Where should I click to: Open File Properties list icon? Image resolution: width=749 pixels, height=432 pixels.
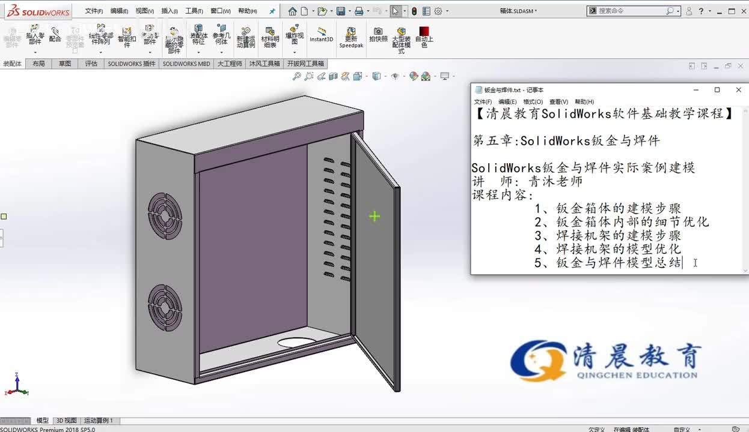point(426,11)
